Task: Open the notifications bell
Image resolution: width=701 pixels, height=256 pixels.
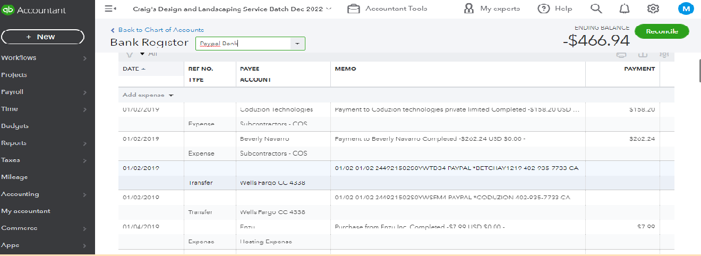Action: point(625,8)
